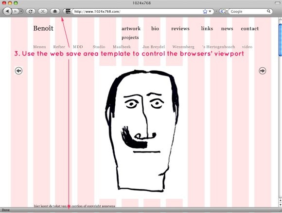Open the Wezemberg project link
Viewport: 282px width, 213px height.
(x=183, y=47)
